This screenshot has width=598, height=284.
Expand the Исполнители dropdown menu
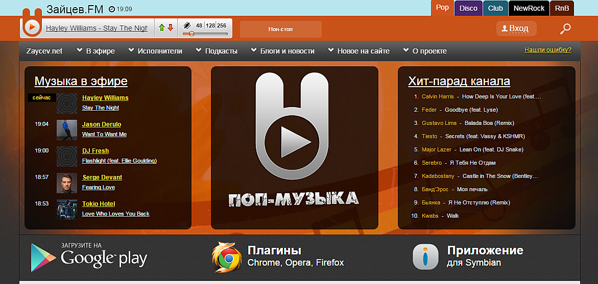(155, 51)
